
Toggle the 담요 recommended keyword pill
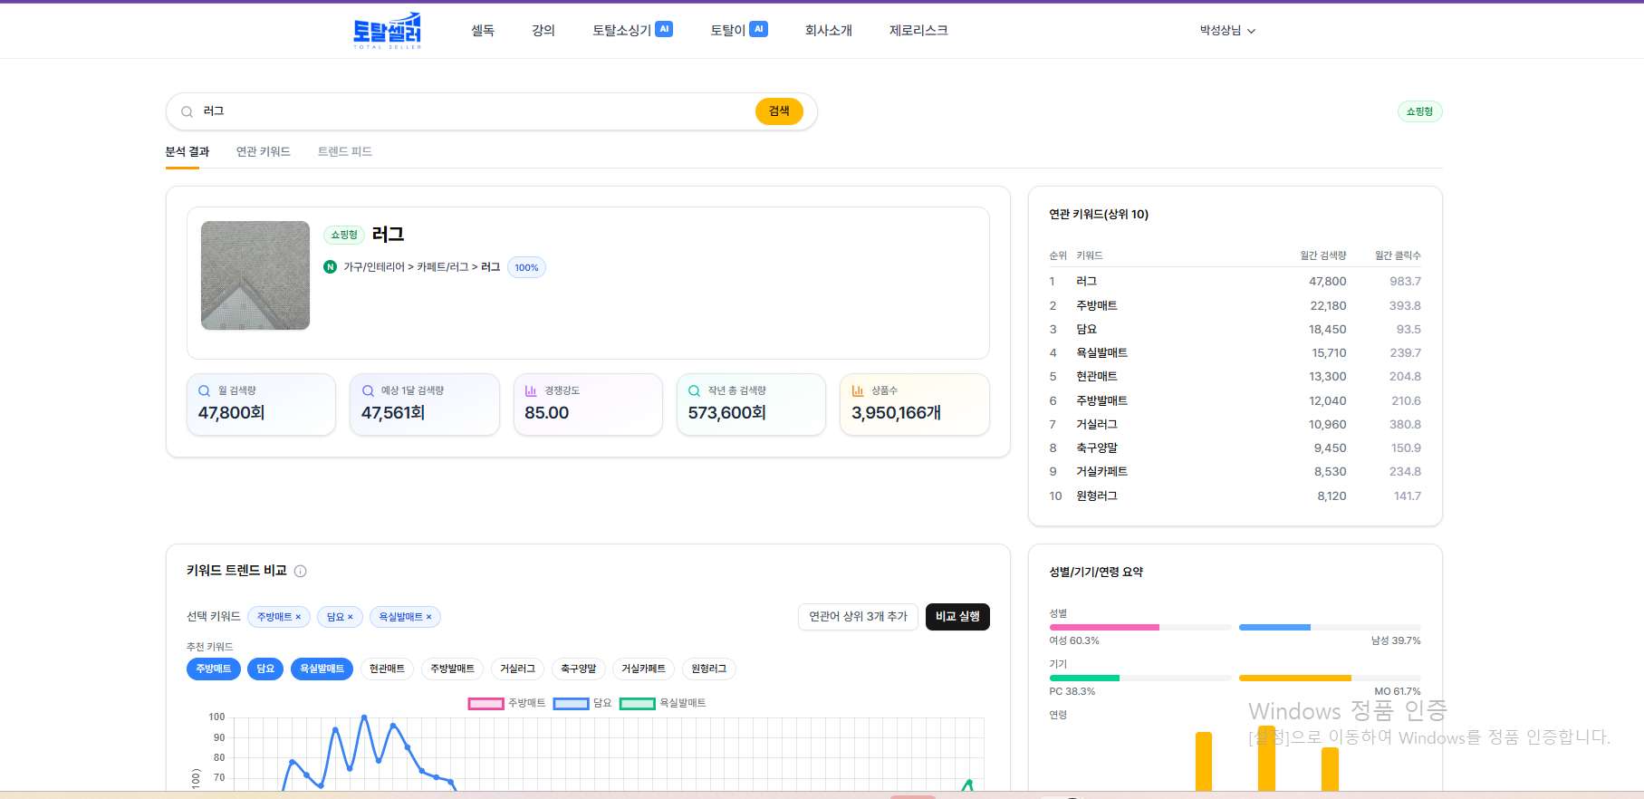(x=265, y=669)
